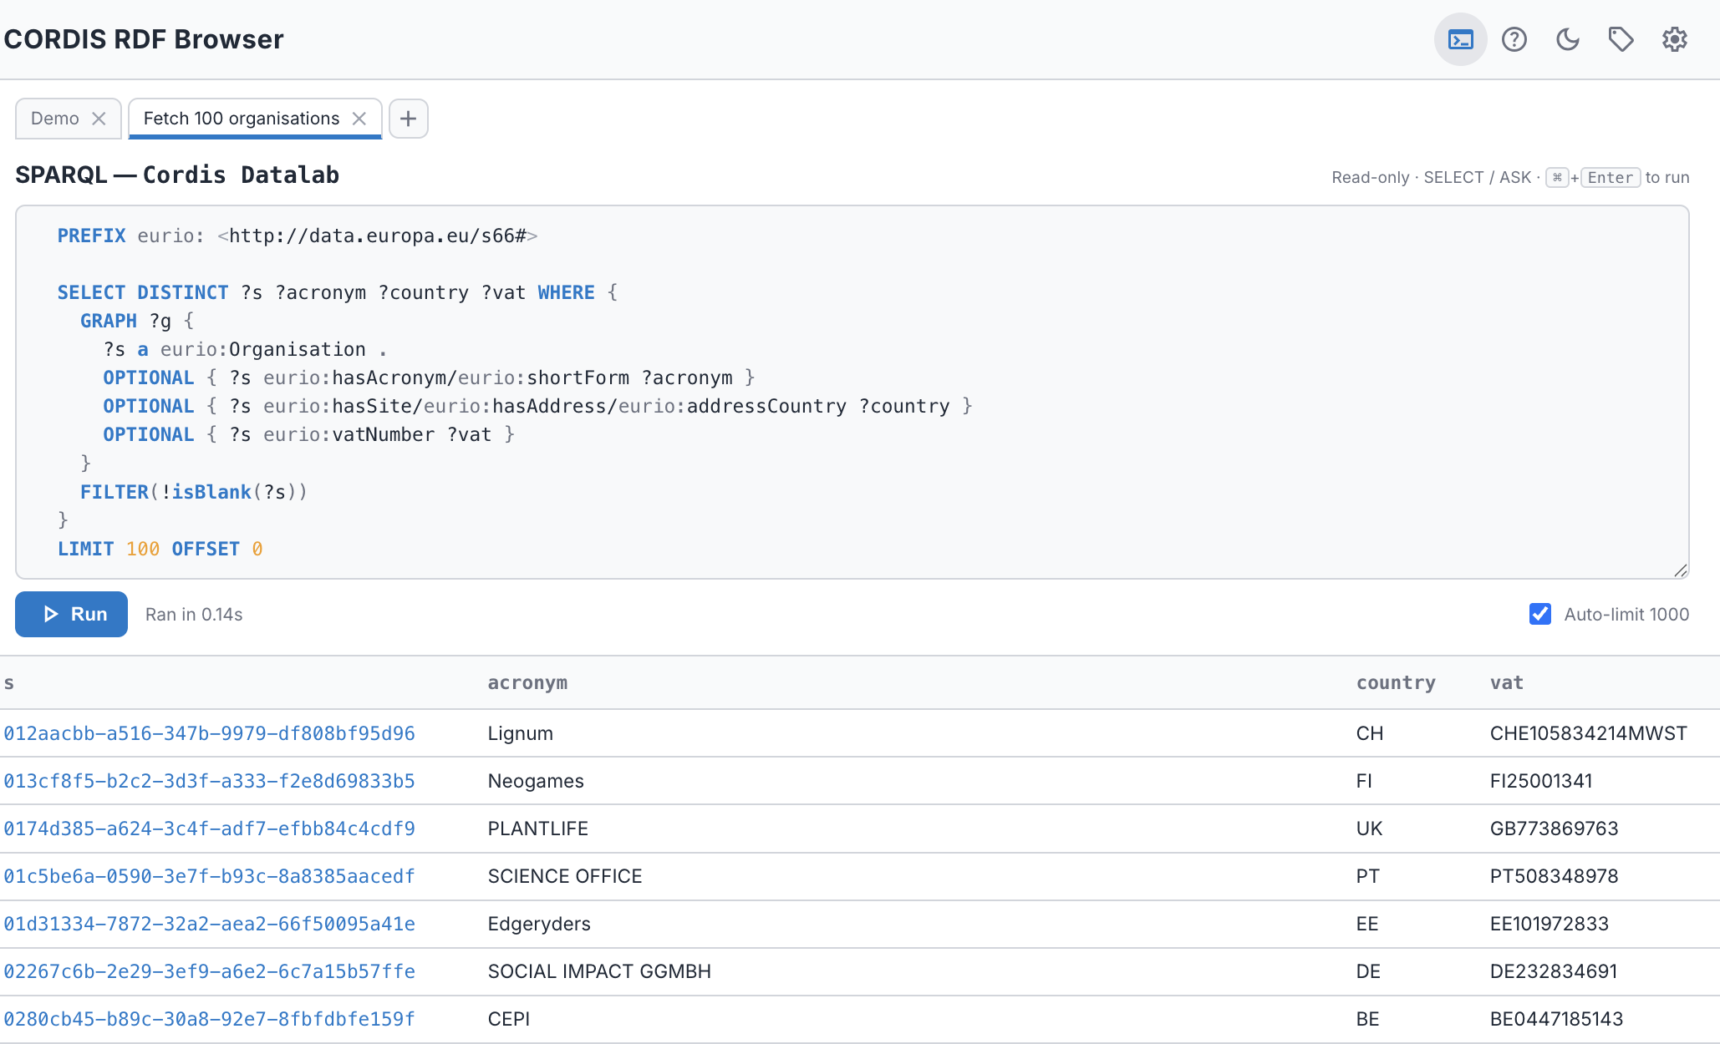1720x1044 pixels.
Task: Click inside the SPARQL query editor
Action: click(x=852, y=392)
